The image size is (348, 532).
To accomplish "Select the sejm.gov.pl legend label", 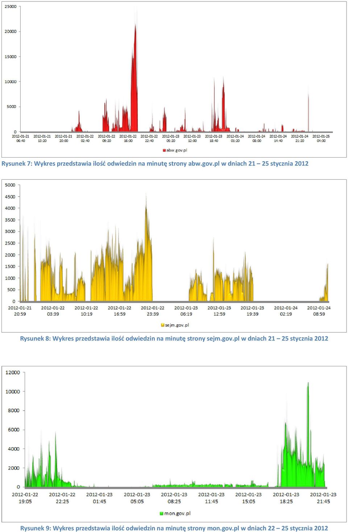I will [x=177, y=325].
